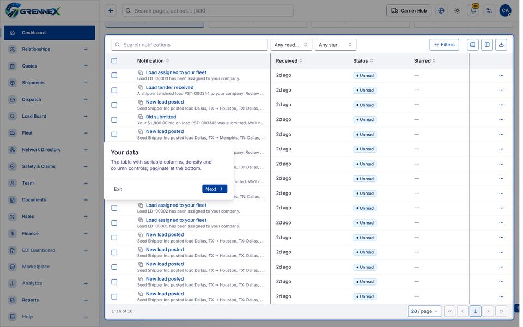Sort by the Received column header

pos(289,60)
